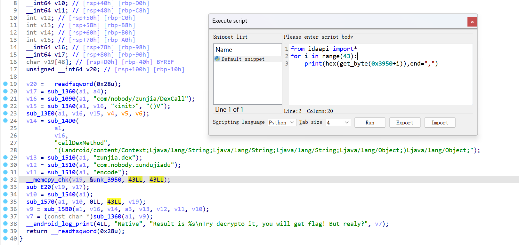Screen dimensions: 519x245
Task: Click the sub_1540 function name
Action: click(x=61, y=194)
